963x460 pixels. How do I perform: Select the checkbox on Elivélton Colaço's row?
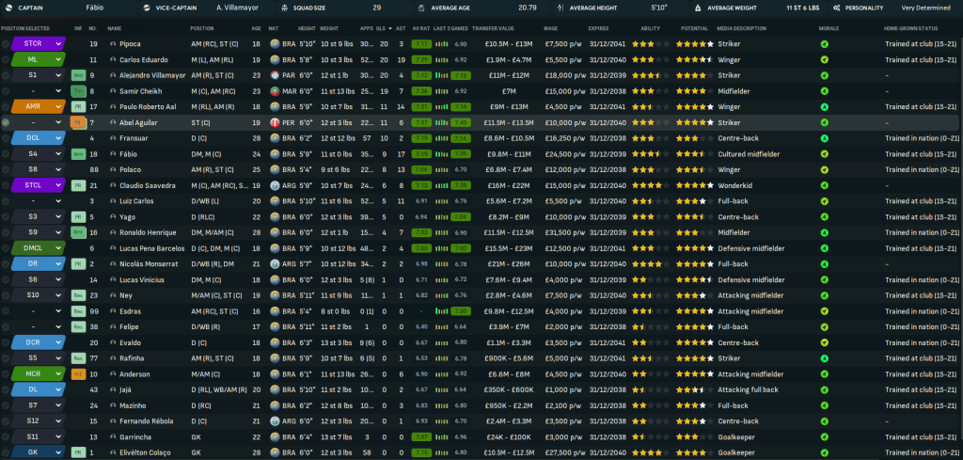6,452
